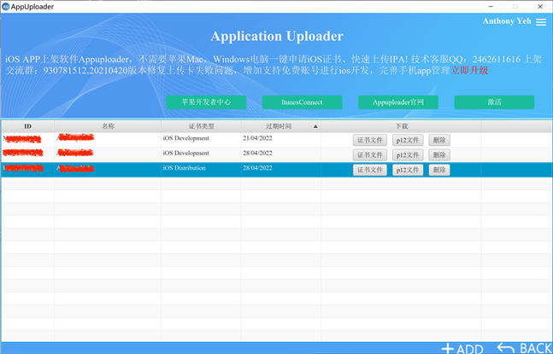Viewport: 553px width, 354px height.
Task: Download 证书文件 for second iOS Development row
Action: tap(370, 155)
